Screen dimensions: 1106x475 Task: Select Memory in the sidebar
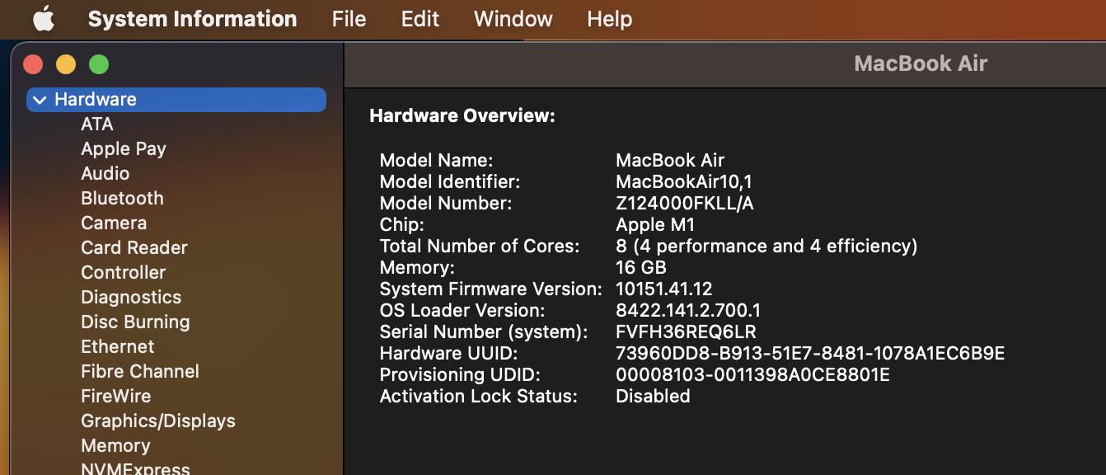(x=115, y=445)
